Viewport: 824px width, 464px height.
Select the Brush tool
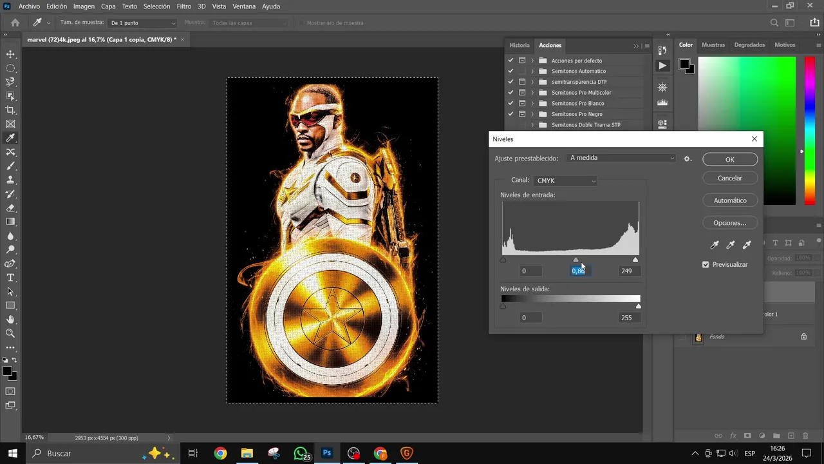[10, 166]
